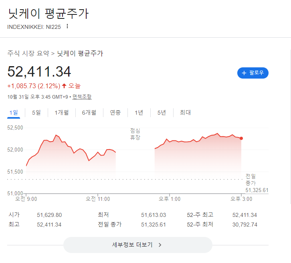Viewport: 291px width, 263px height.
Task: Select the 1일 chart range tab
Action: point(13,113)
